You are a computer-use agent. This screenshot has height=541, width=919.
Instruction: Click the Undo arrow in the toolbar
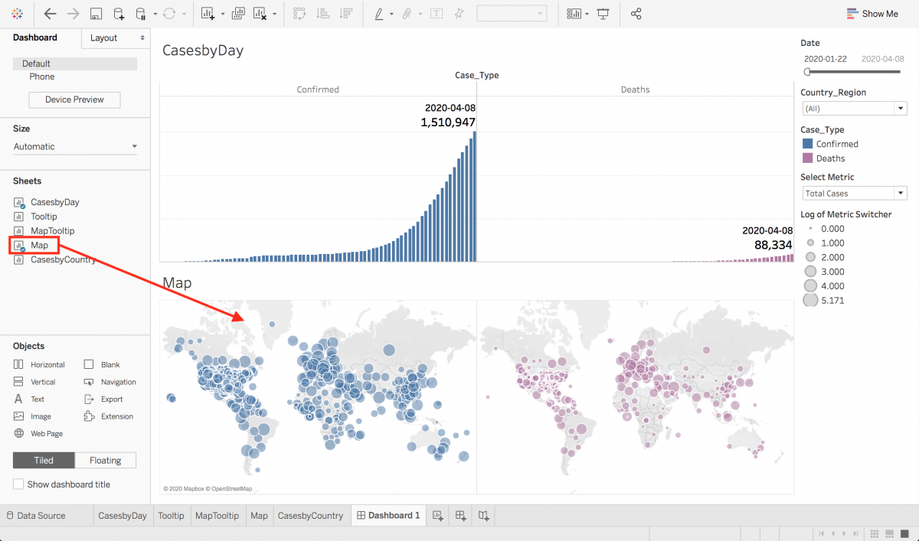coord(50,14)
